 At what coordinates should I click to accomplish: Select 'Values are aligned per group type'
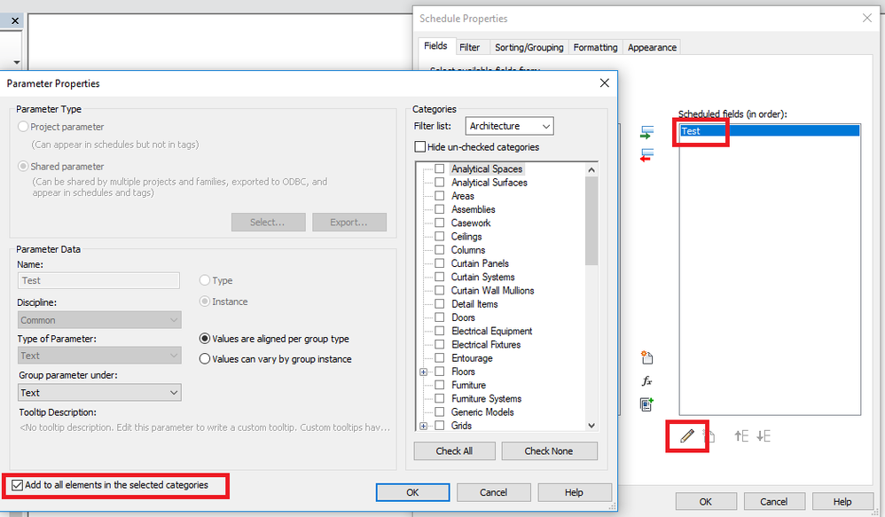pyautogui.click(x=205, y=339)
